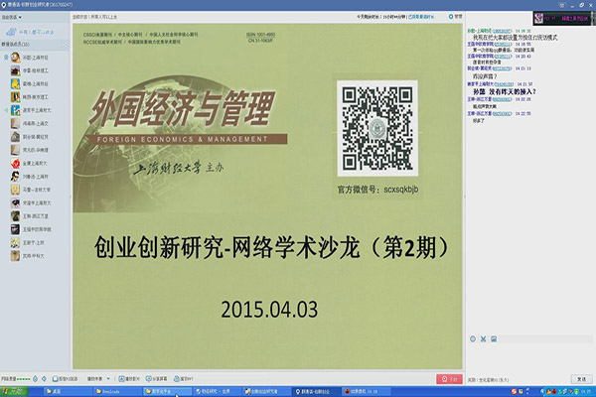The width and height of the screenshot is (596, 397).
Task: Open the Windows Start button
Action: tap(14, 391)
